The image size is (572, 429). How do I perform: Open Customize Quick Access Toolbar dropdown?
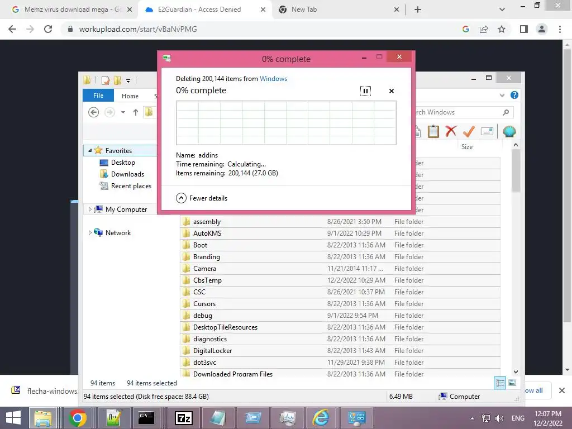[128, 80]
